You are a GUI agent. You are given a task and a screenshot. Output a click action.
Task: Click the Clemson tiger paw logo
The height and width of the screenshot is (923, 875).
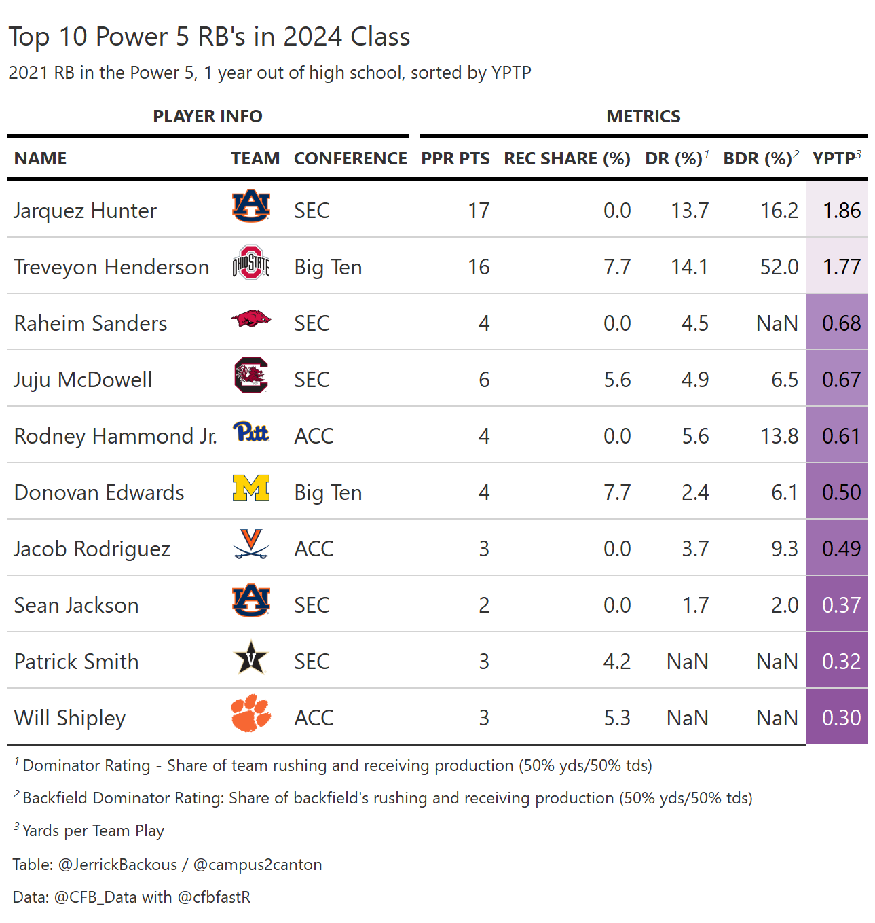(x=251, y=713)
